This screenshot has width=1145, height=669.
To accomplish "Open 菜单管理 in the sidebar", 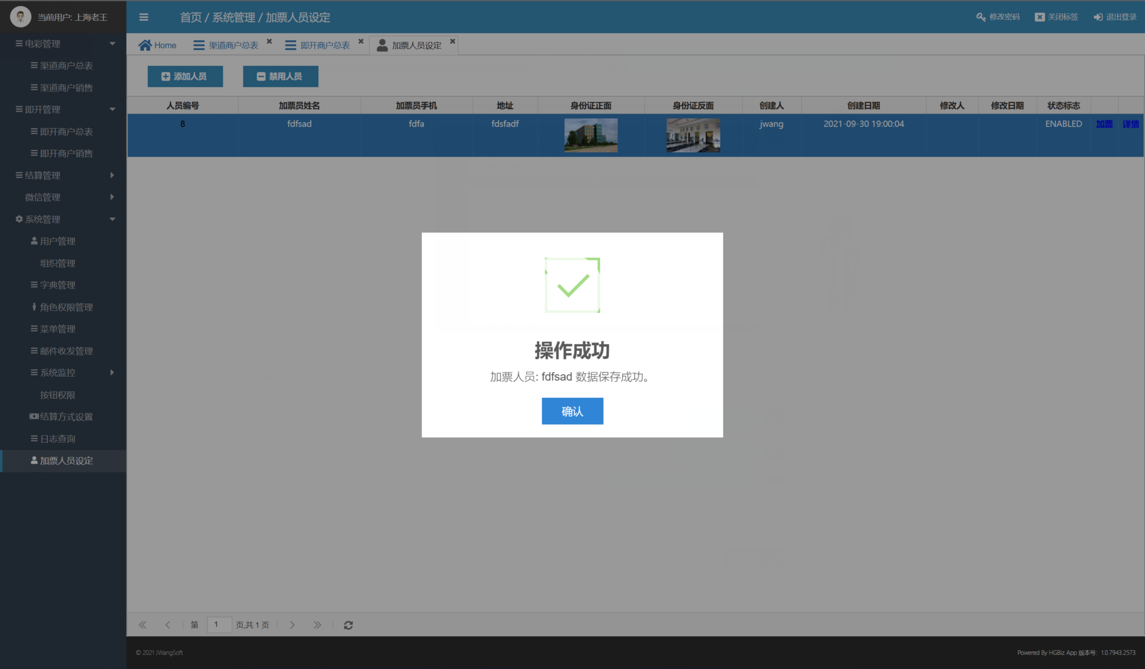I will pyautogui.click(x=63, y=329).
